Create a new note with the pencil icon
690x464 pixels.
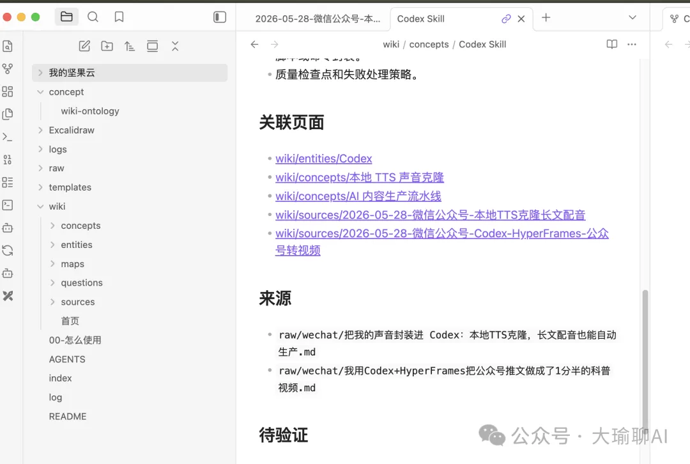pyautogui.click(x=84, y=46)
